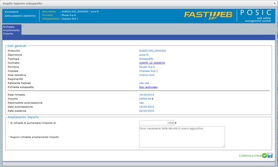Click the 'Impresa Sub 1' impresa value in Dati generali

[149, 71]
